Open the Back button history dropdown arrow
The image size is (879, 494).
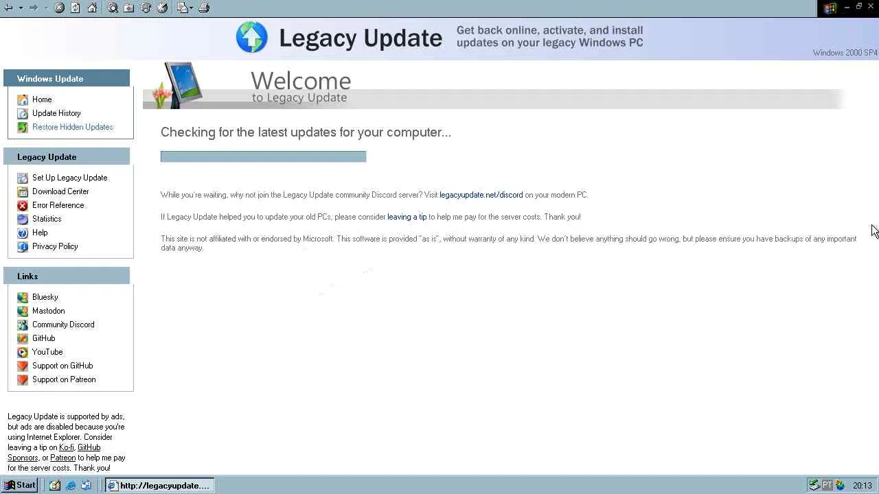pyautogui.click(x=20, y=8)
